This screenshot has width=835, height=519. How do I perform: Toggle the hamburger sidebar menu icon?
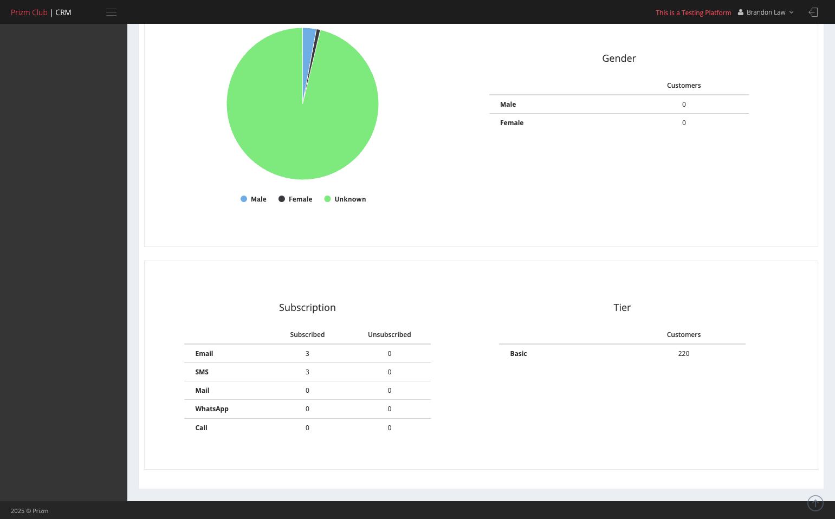pos(111,12)
